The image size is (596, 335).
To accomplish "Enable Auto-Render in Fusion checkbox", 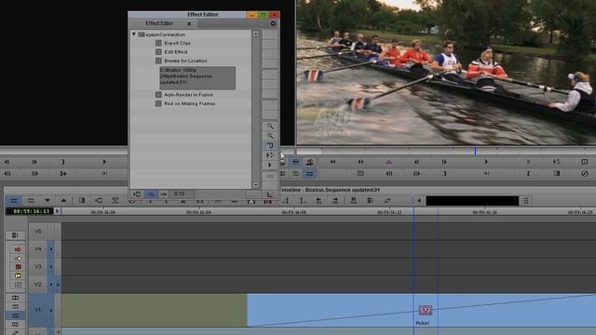I will pos(158,95).
